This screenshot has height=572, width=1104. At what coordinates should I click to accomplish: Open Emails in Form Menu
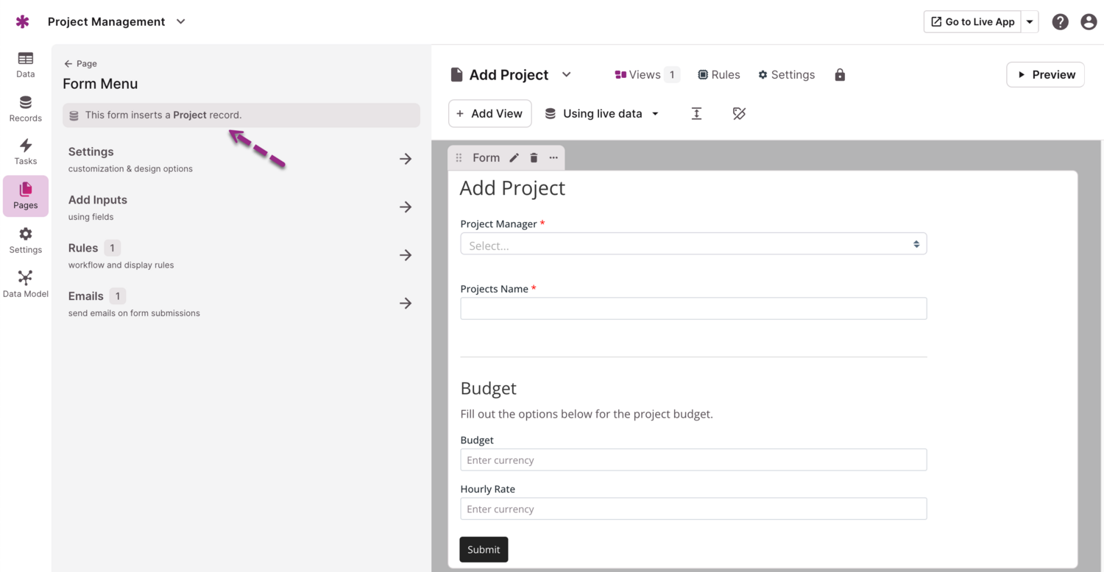(240, 304)
